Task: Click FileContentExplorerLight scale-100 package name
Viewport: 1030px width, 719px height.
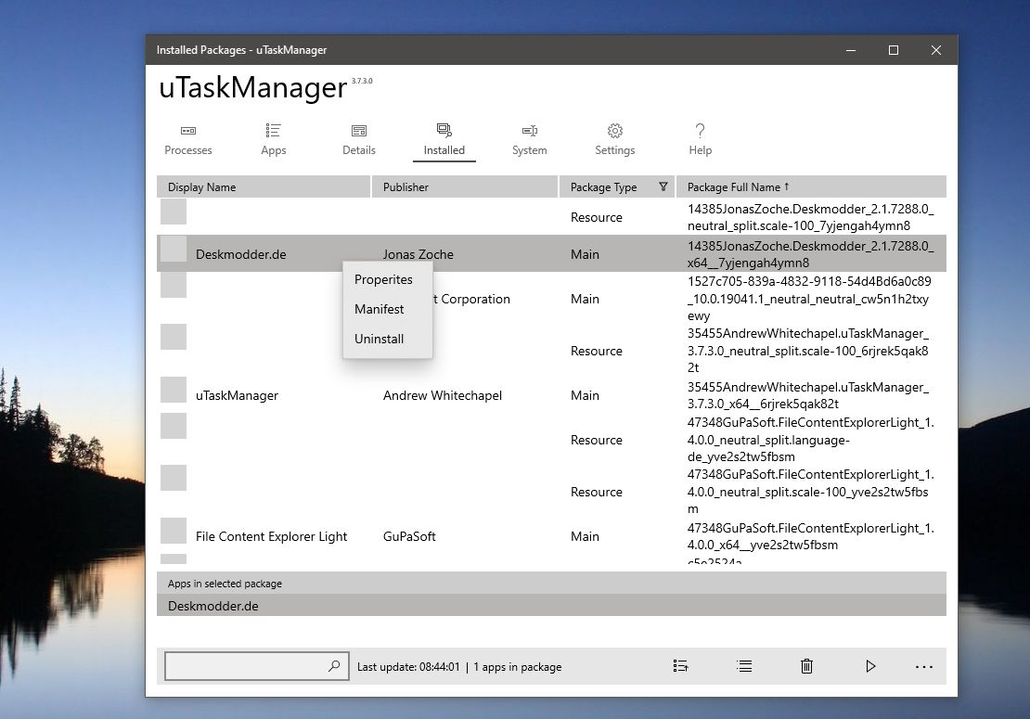Action: coord(810,492)
